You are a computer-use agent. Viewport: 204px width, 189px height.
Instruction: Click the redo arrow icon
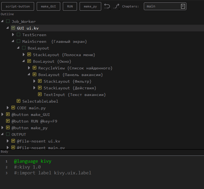[116, 6]
